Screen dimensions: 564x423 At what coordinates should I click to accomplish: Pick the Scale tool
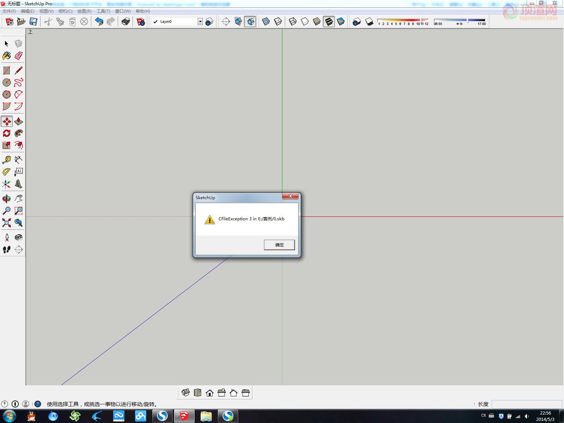coord(6,145)
